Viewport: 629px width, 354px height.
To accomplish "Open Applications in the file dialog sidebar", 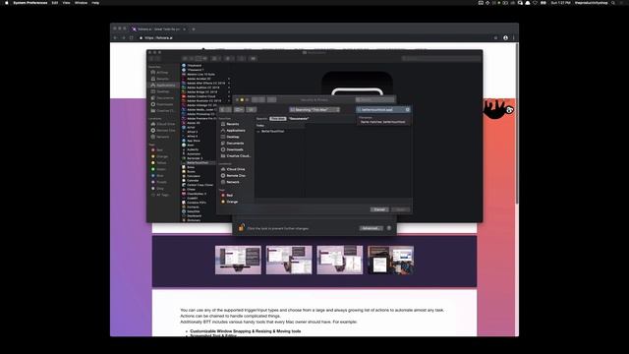I will [x=236, y=131].
